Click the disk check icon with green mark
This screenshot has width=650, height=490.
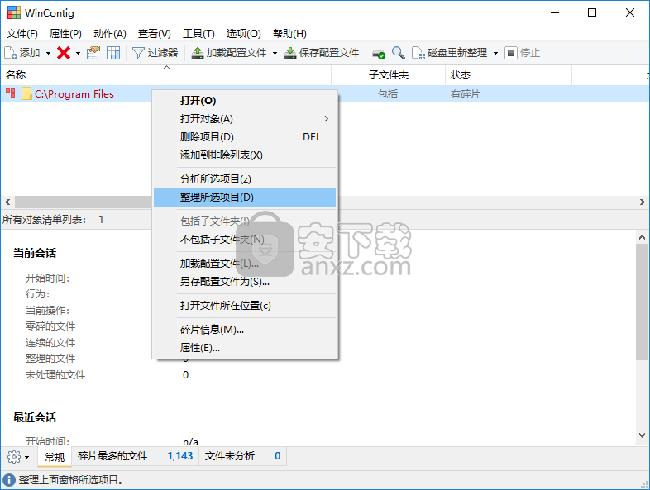coord(379,54)
